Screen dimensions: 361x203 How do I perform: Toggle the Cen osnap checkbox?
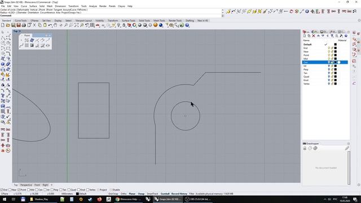click(37, 190)
